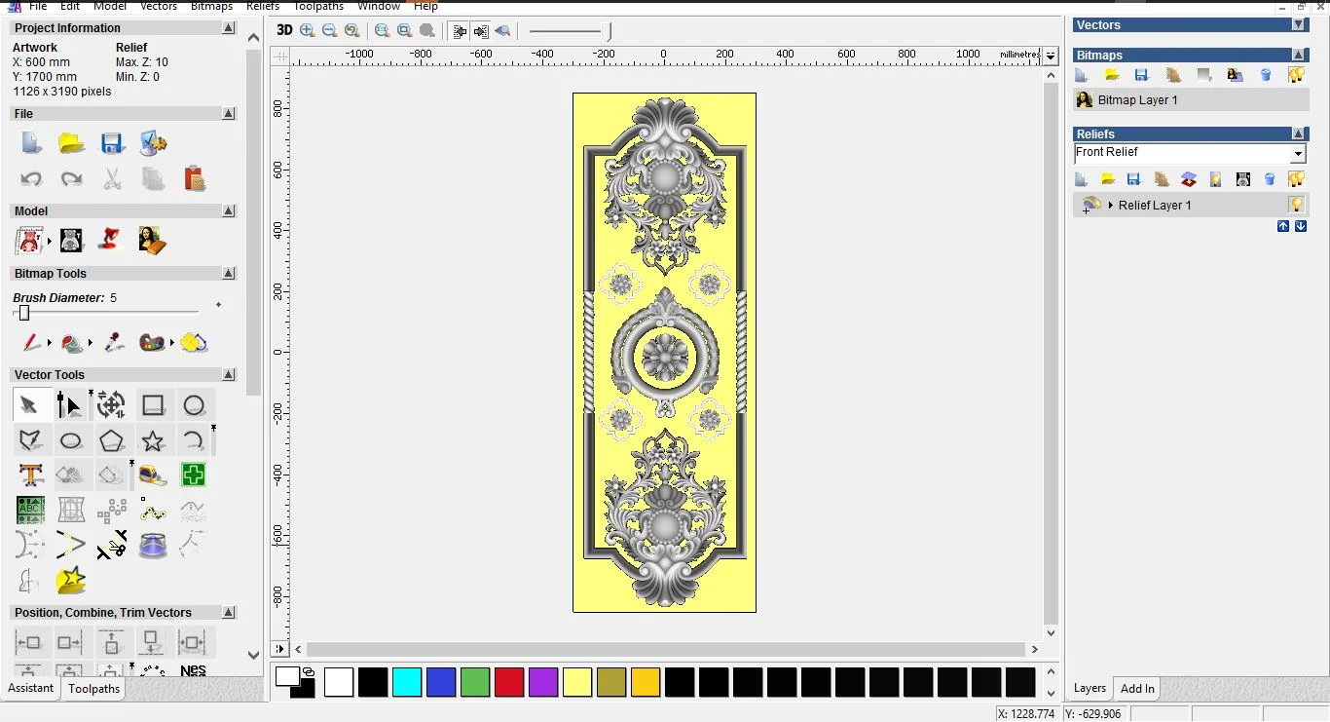The image size is (1330, 722).
Task: Choose the Create Vector Text tool
Action: (30, 475)
